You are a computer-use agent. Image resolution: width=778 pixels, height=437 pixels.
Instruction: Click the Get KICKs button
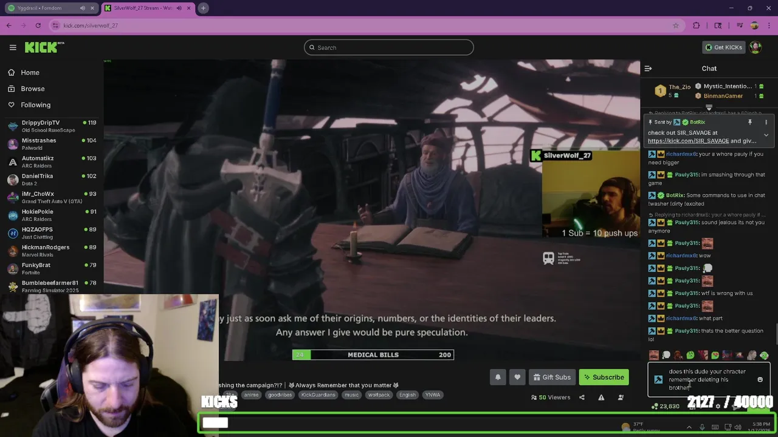[x=723, y=47]
